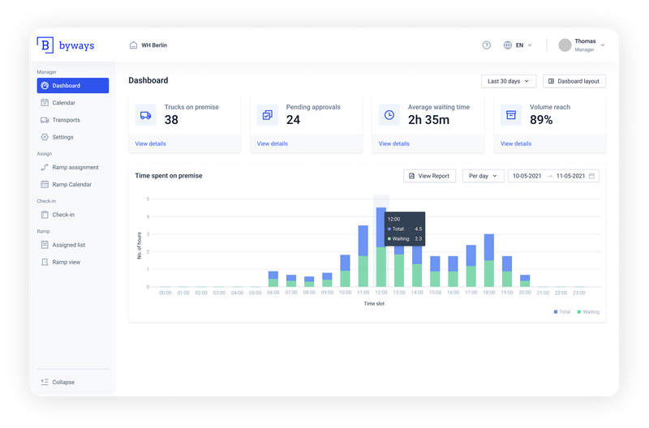
Task: Expand the Per day dropdown
Action: pos(483,176)
